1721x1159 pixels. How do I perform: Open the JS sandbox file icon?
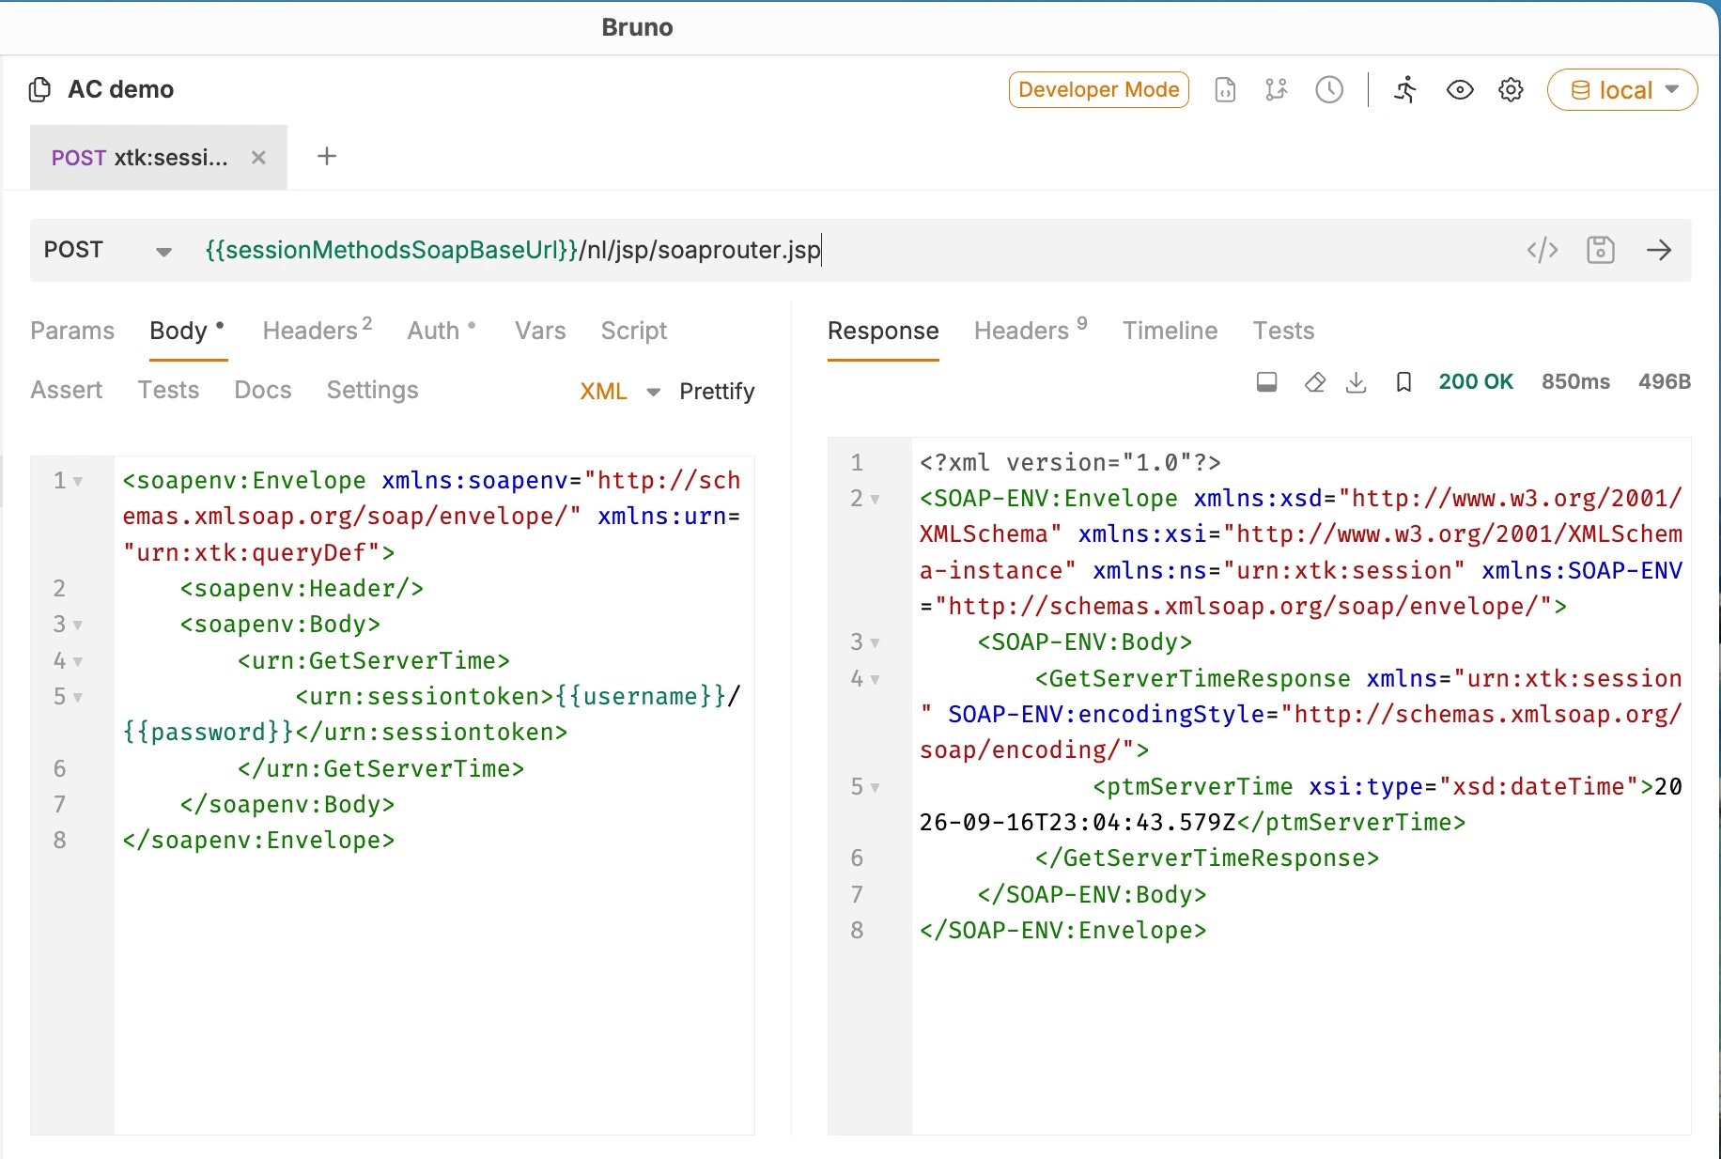pyautogui.click(x=1225, y=89)
